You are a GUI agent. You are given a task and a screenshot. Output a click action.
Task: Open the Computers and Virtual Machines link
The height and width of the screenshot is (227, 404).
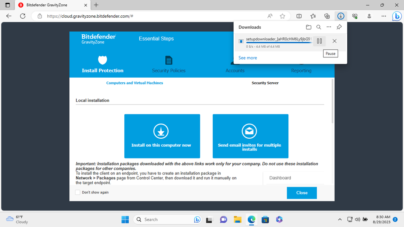(134, 83)
